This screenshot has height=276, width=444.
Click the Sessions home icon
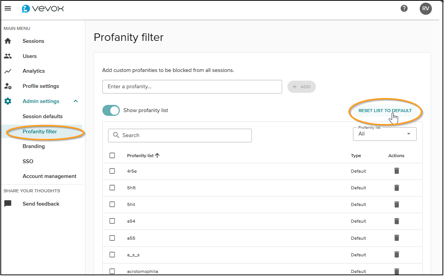click(8, 41)
